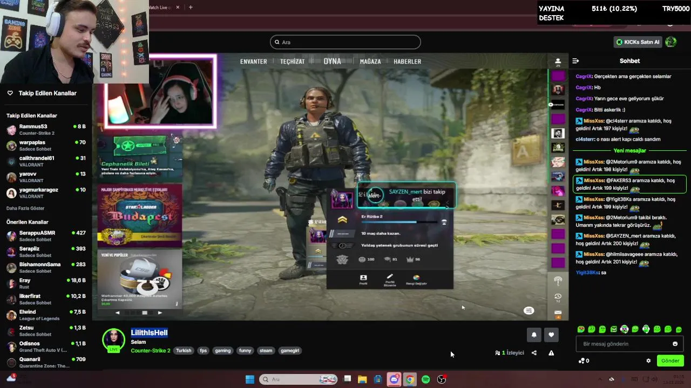Click the fps tag
The width and height of the screenshot is (691, 388).
click(x=204, y=350)
